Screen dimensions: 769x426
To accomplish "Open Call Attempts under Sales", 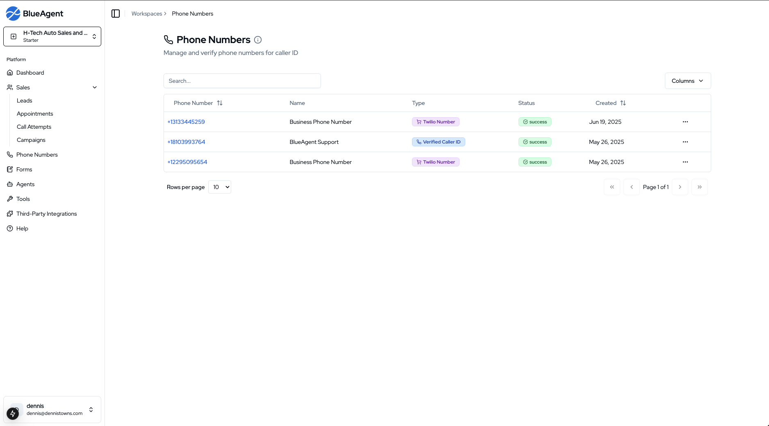I will 34,127.
